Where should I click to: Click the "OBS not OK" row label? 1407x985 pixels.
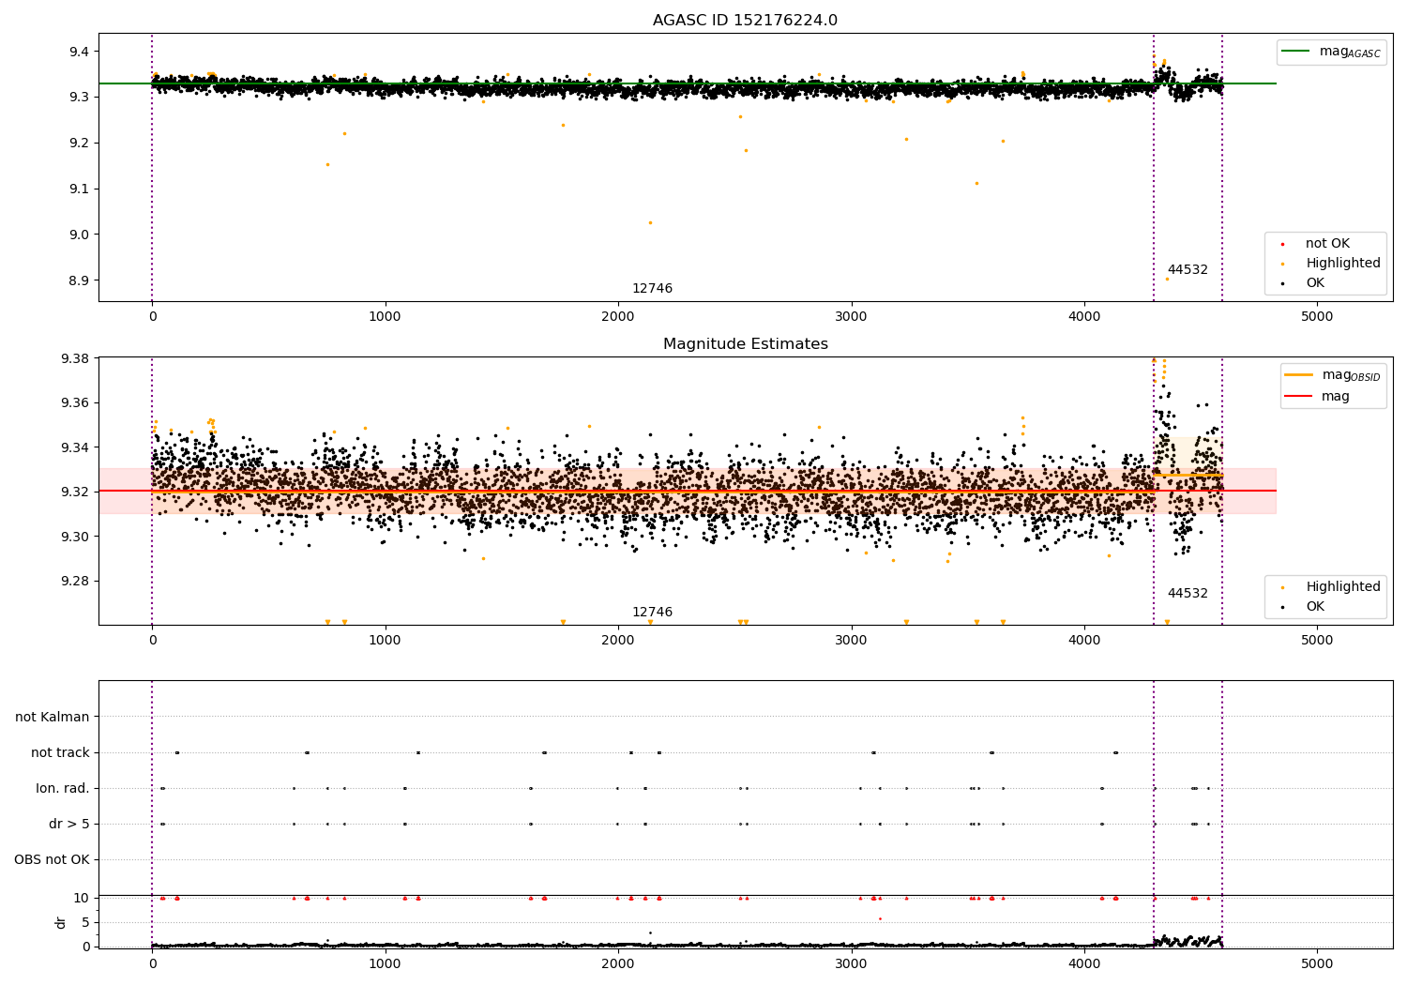[52, 860]
